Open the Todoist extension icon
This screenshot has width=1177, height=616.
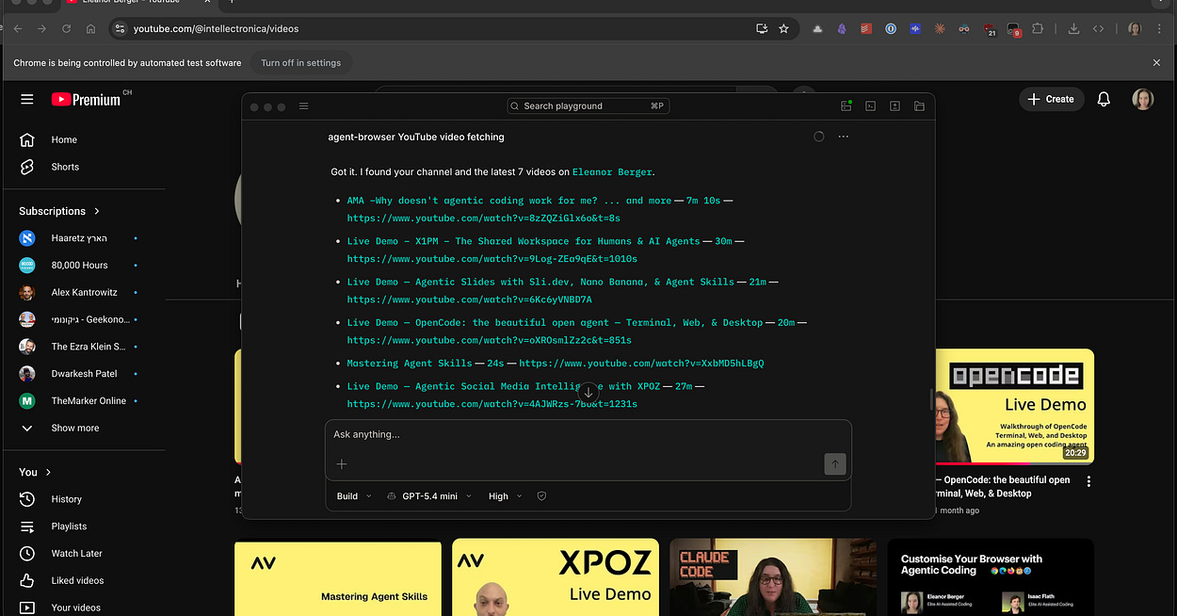click(x=865, y=29)
